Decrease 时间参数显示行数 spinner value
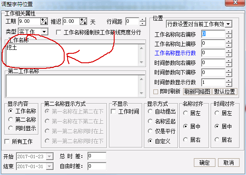 (x=229, y=84)
